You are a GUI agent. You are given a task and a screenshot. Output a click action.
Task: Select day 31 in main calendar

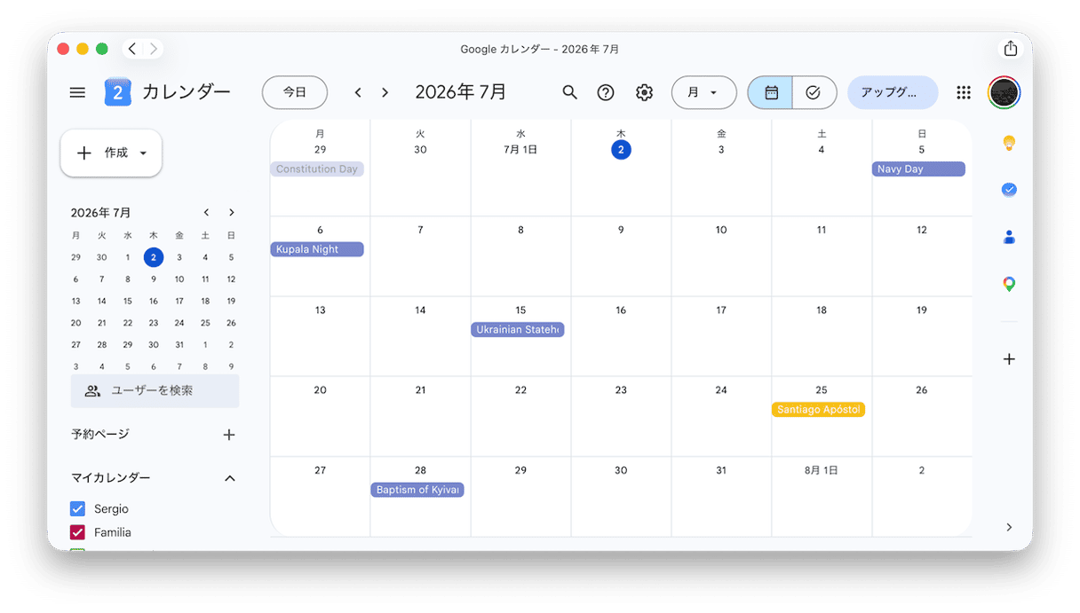coord(721,470)
